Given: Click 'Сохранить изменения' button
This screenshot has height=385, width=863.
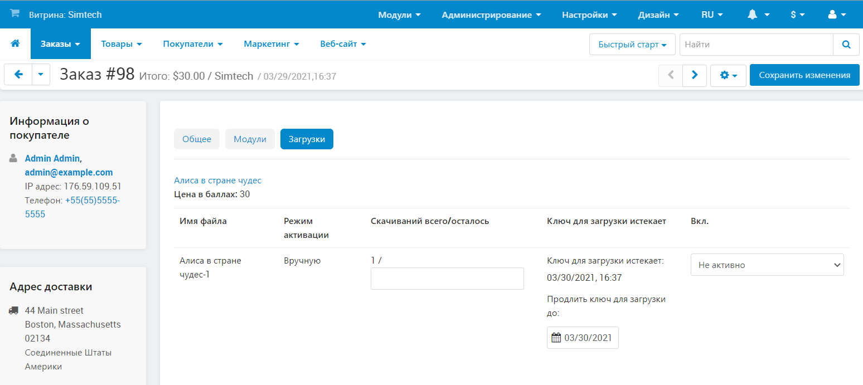Looking at the screenshot, I should click(804, 75).
